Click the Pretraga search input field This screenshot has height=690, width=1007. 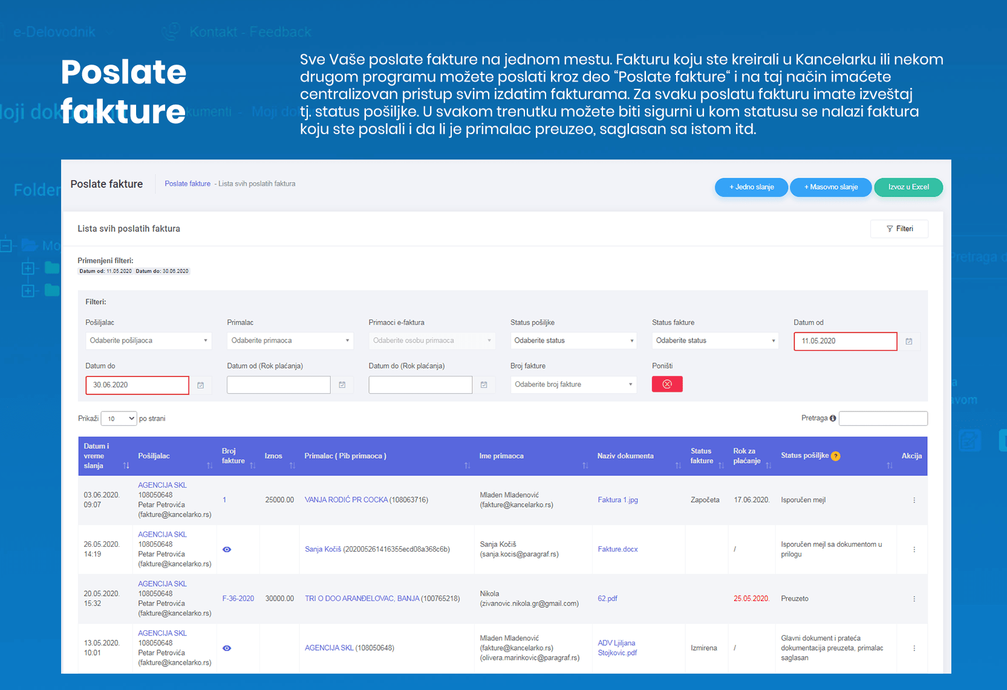click(x=882, y=418)
